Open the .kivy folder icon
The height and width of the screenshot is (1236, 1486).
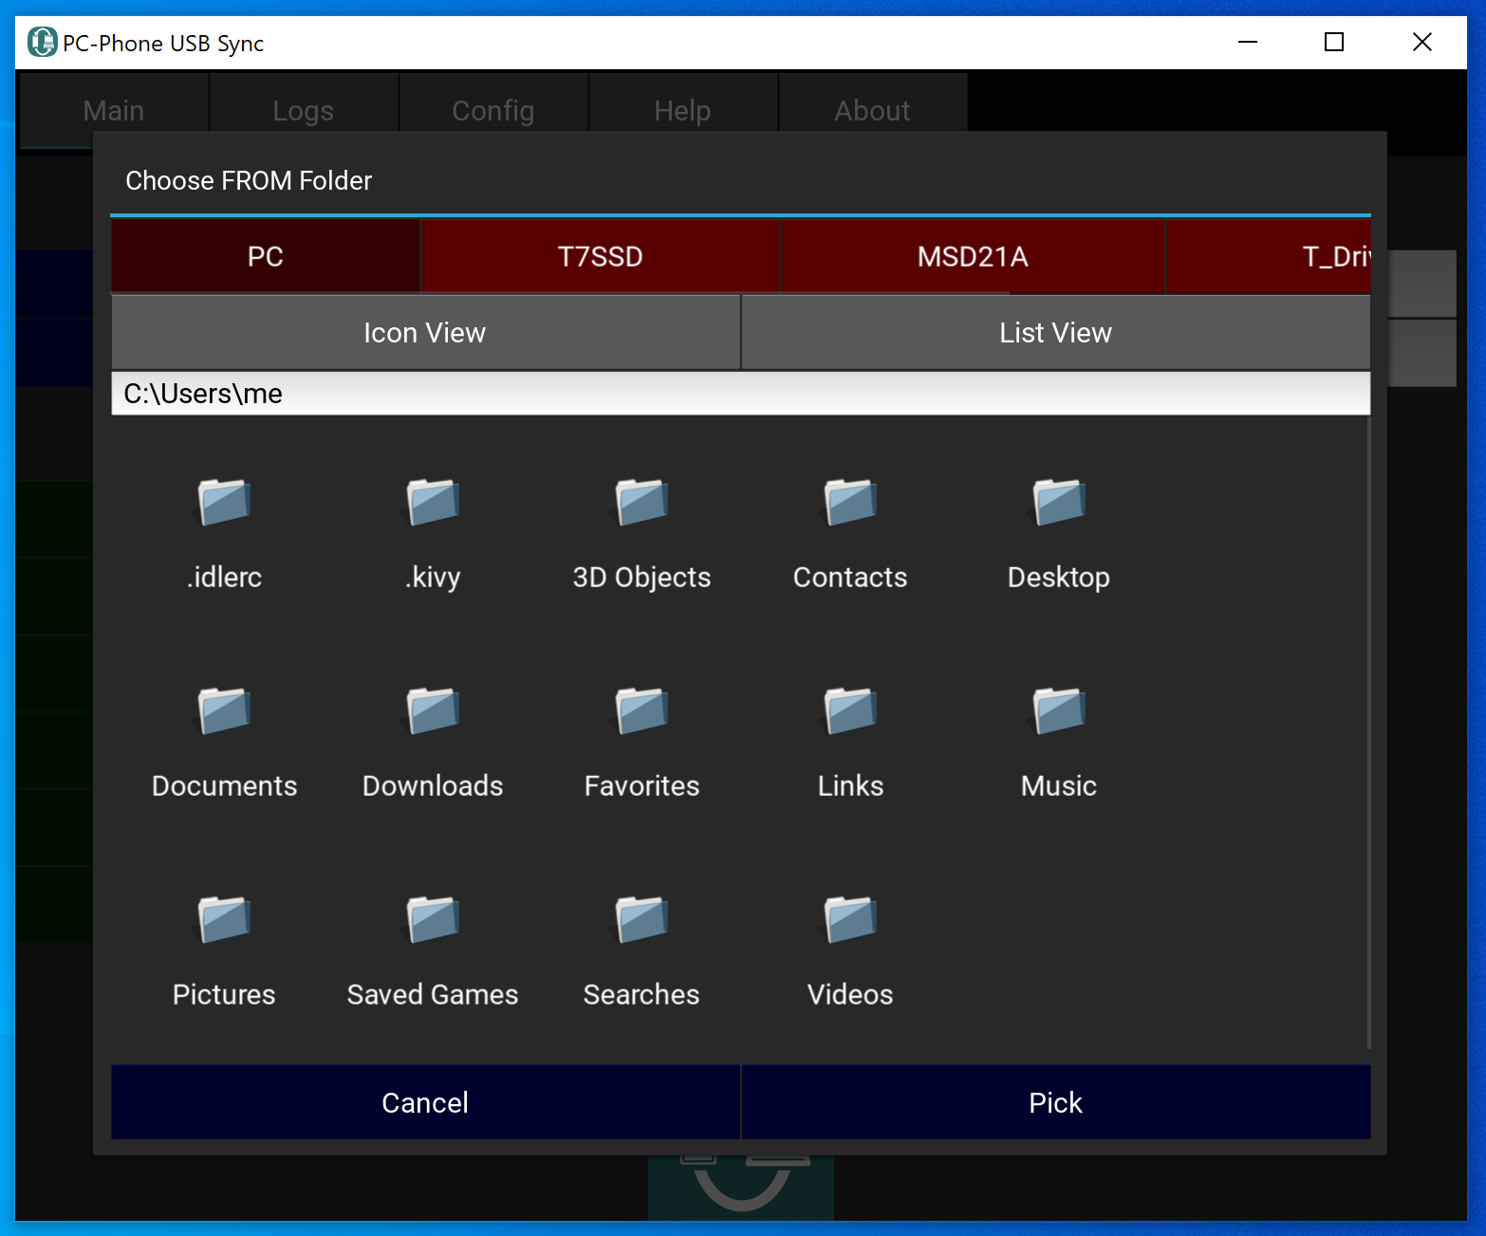pyautogui.click(x=433, y=503)
